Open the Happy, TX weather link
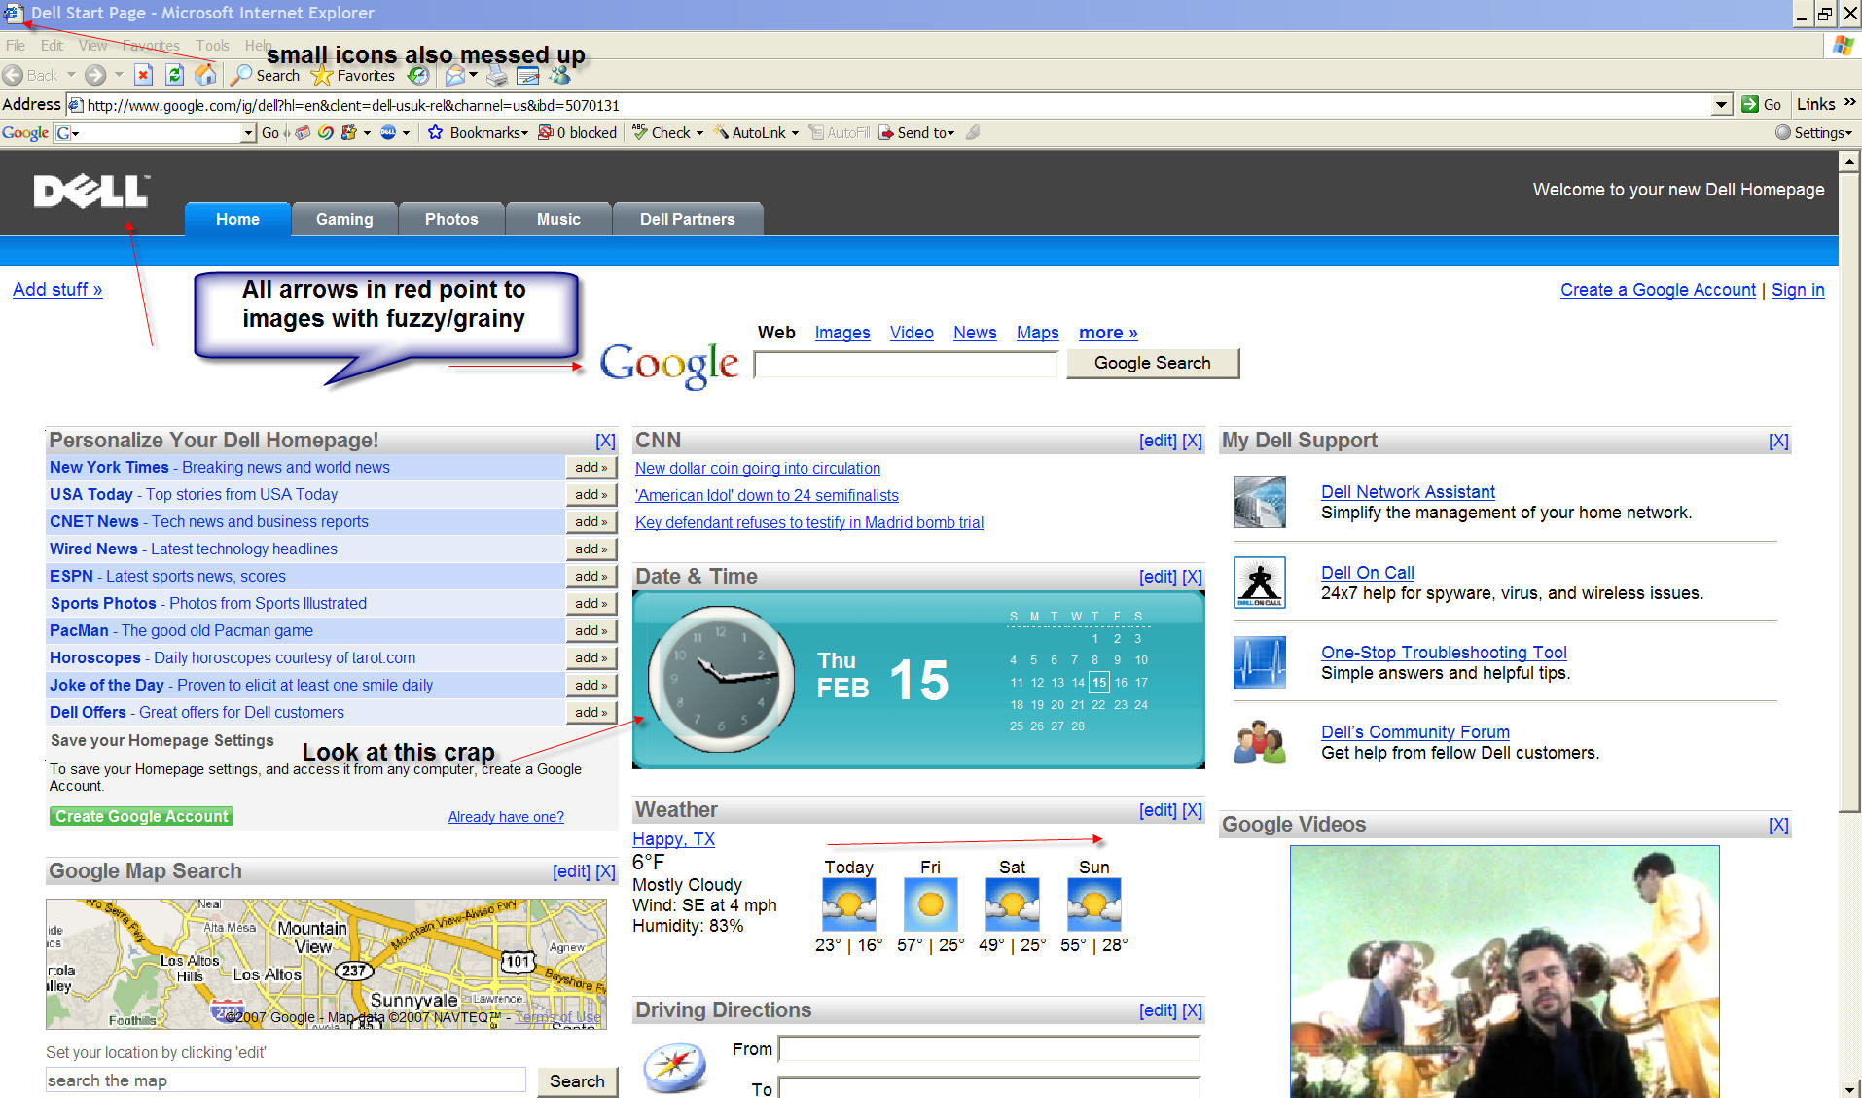 673,838
